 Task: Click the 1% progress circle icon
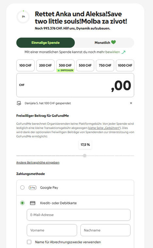(23, 17)
